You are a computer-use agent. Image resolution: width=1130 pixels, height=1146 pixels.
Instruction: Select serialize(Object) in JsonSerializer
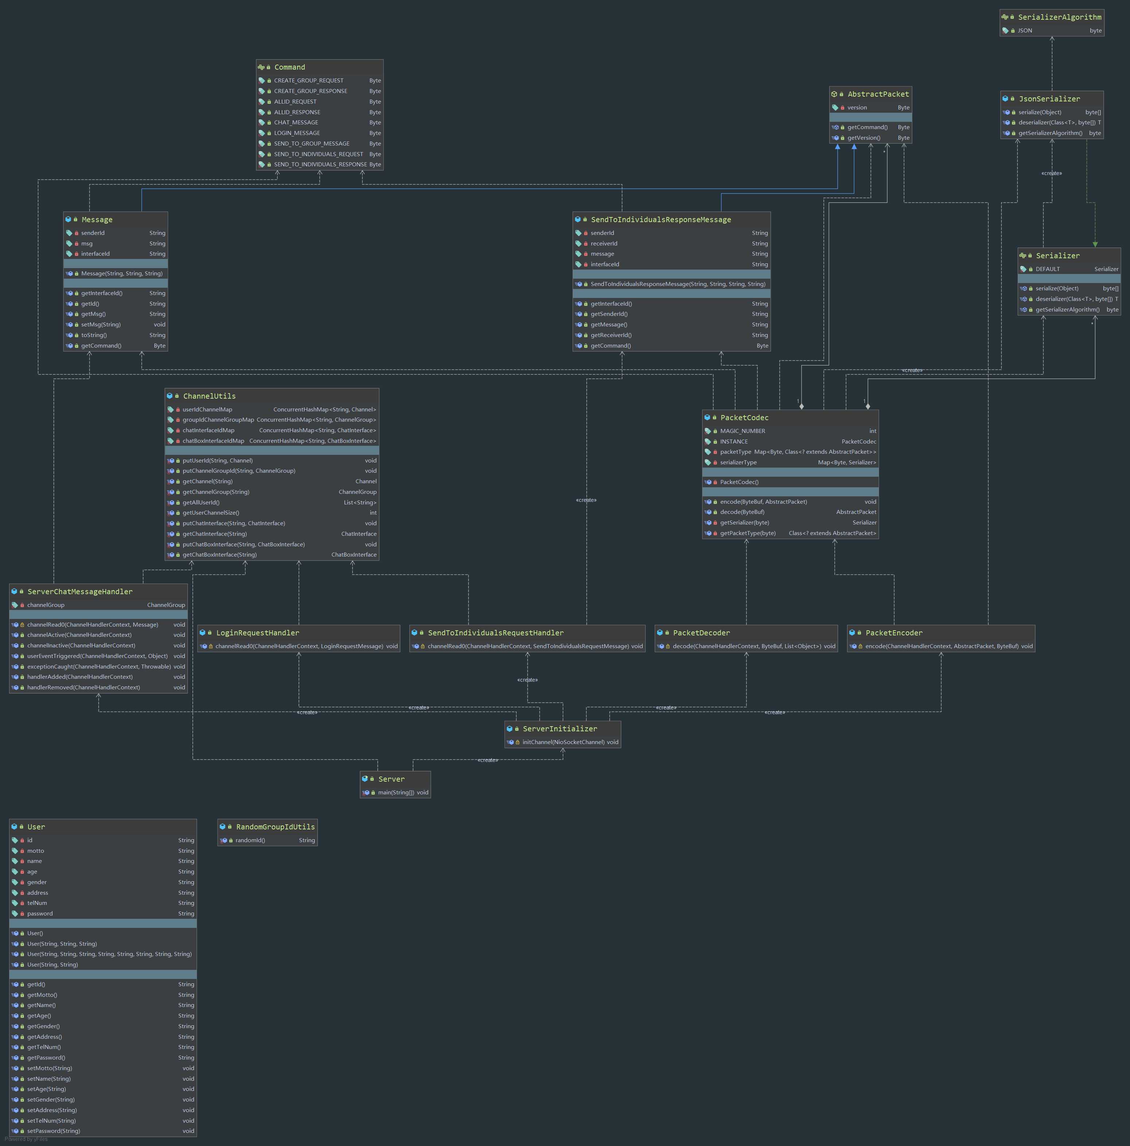click(1052, 112)
